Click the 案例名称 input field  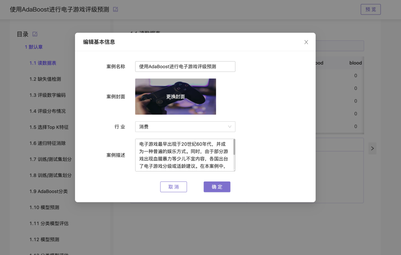(x=185, y=66)
